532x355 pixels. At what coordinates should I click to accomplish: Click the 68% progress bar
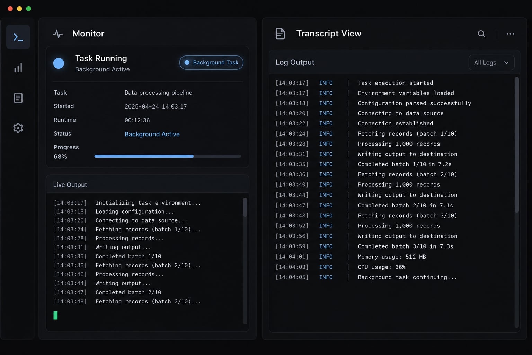[x=168, y=156]
